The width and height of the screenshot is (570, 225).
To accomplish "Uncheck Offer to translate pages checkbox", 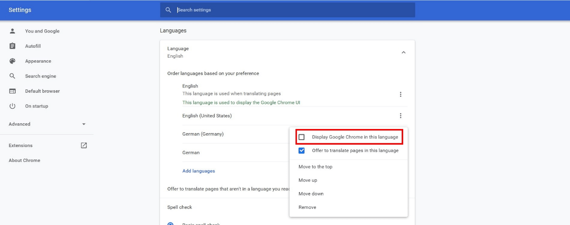I will point(302,150).
